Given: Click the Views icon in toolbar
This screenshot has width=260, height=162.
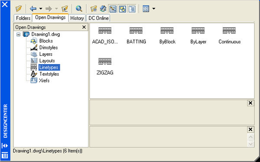Looking at the screenshot, I should point(146,9).
